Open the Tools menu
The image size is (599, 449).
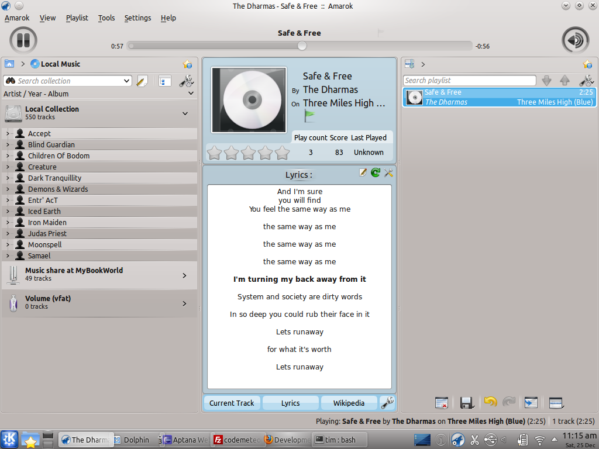tap(106, 18)
